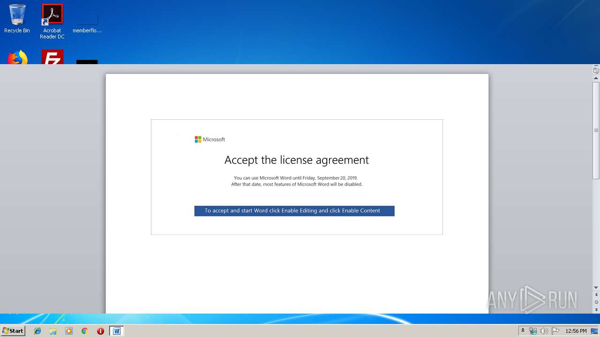The image size is (600, 337).
Task: Toggle the ruler icon above the Word scrollbar
Action: pos(596,70)
